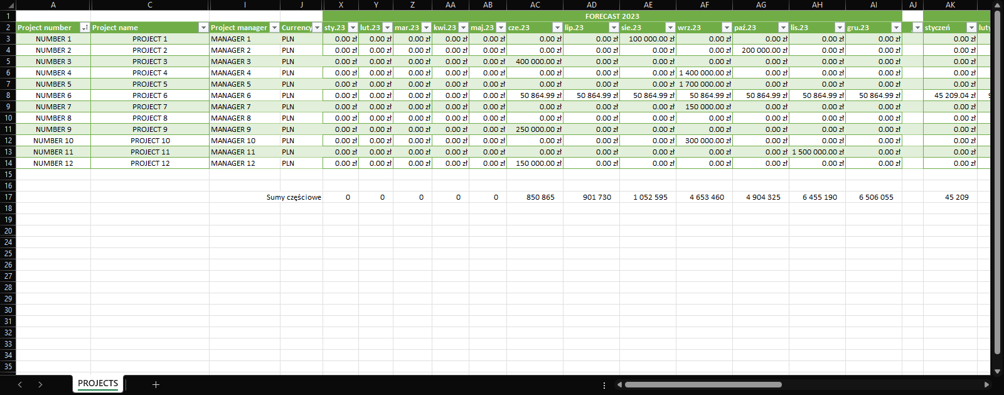Add a new sheet with plus icon

[156, 384]
